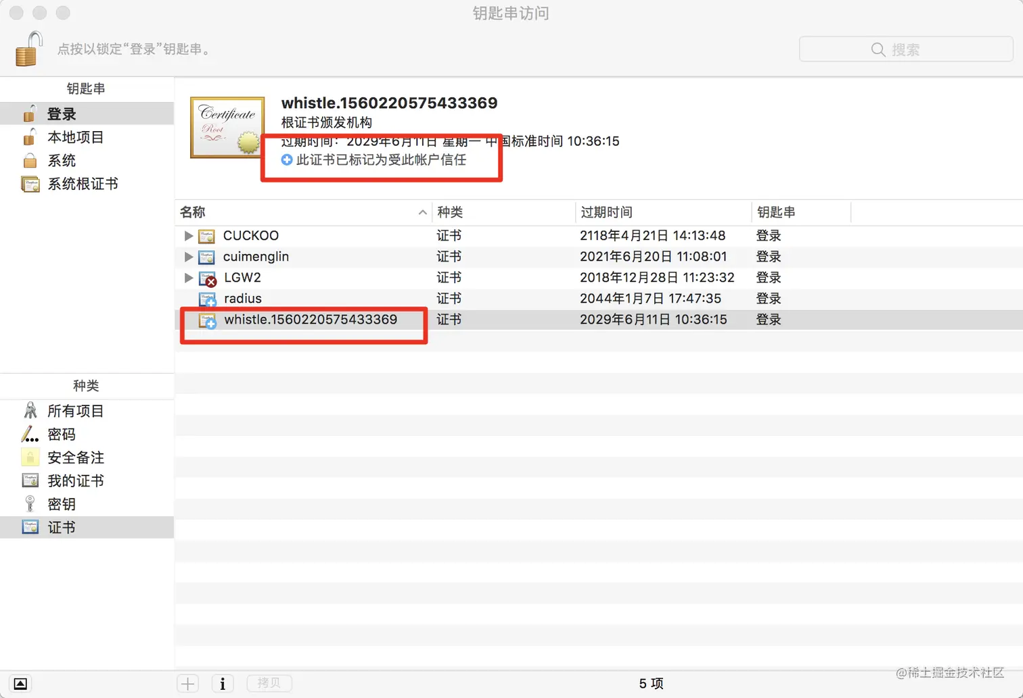Screen dimensions: 1023x698
Task: Open the 密码 category with key icon
Action: (61, 434)
